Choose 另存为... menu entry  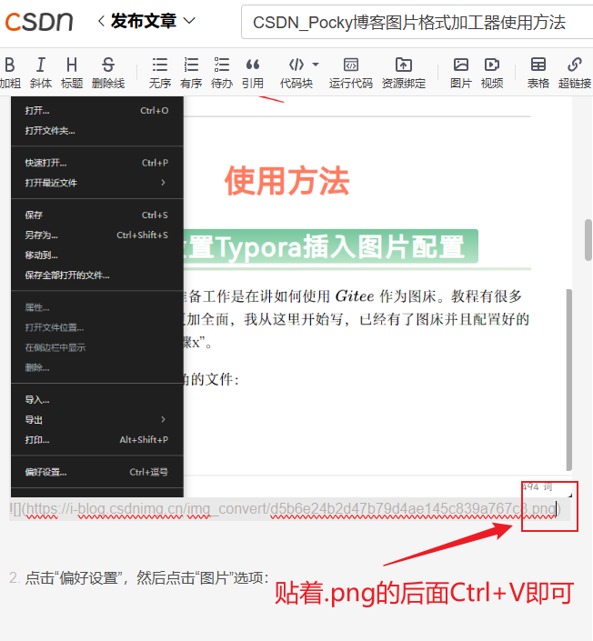point(97,235)
